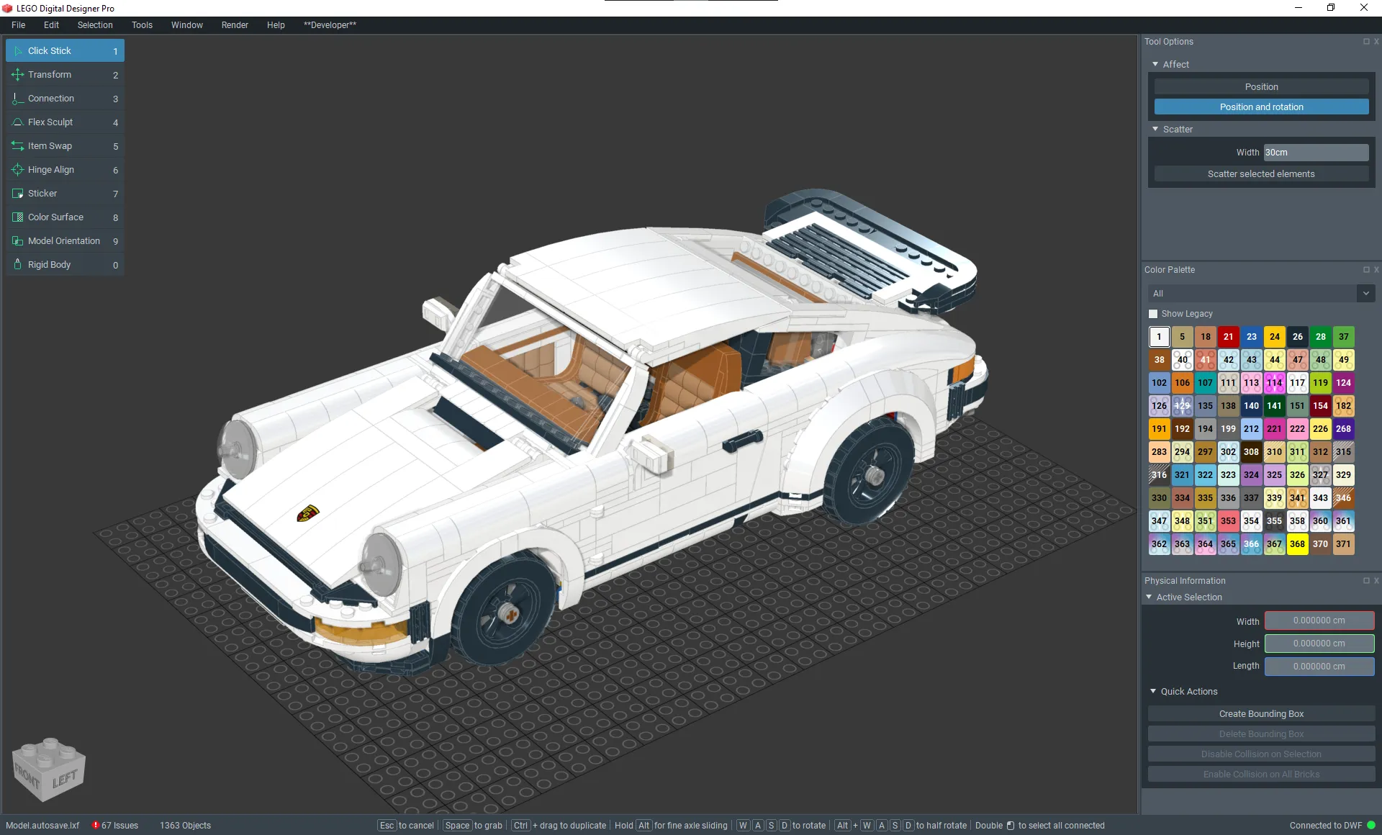Click Create Bounding Box button
This screenshot has height=835, width=1382.
coord(1261,714)
